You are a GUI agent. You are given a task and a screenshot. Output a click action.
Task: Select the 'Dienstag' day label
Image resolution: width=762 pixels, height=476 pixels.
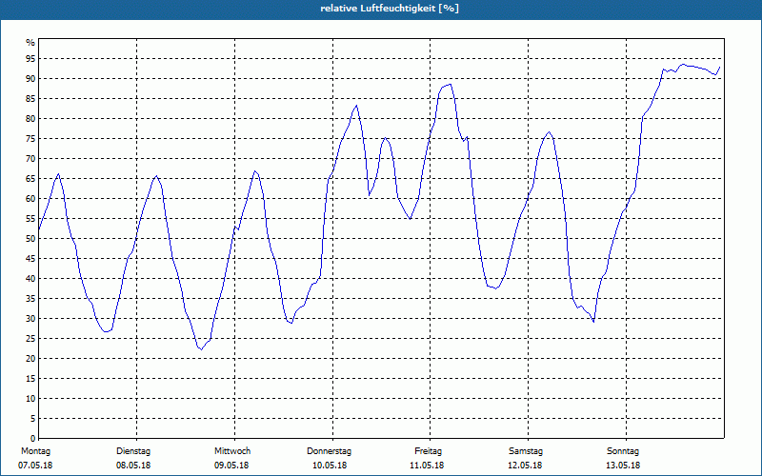pyautogui.click(x=133, y=451)
